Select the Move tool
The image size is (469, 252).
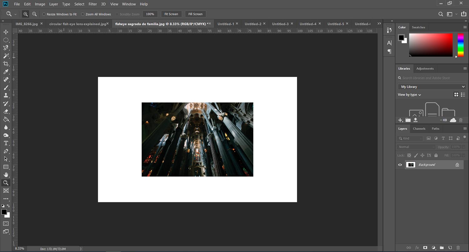6,32
